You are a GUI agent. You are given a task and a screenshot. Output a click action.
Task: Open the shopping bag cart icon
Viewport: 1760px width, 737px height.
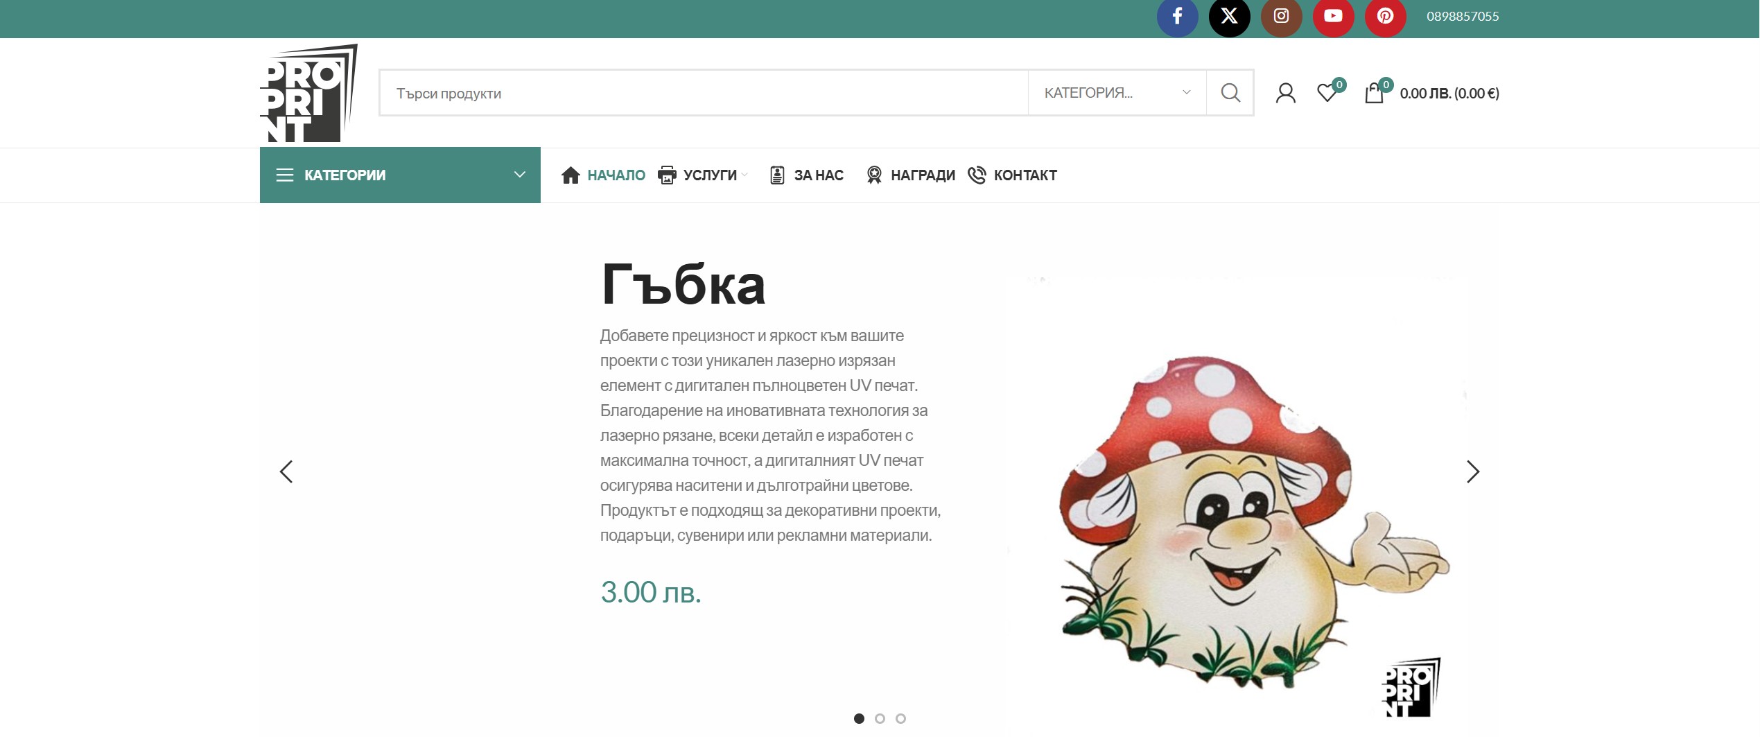point(1375,93)
